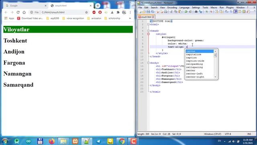Open the Chrome profile avatar
257x145 pixels.
(124, 12)
